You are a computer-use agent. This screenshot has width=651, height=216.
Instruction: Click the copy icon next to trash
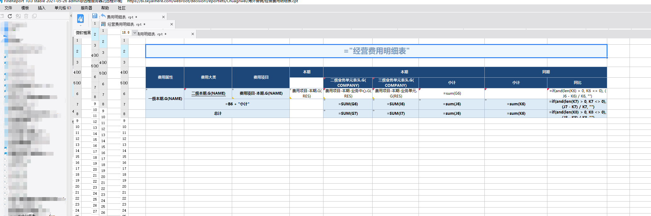click(x=34, y=16)
